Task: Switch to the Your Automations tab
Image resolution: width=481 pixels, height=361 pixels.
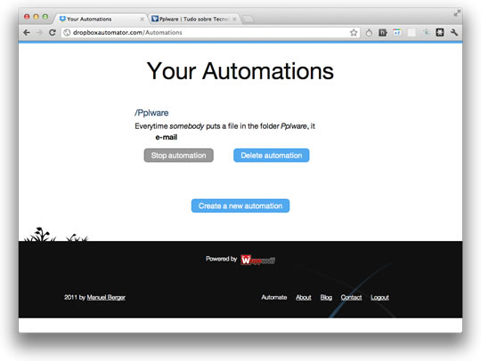Action: (x=101, y=19)
